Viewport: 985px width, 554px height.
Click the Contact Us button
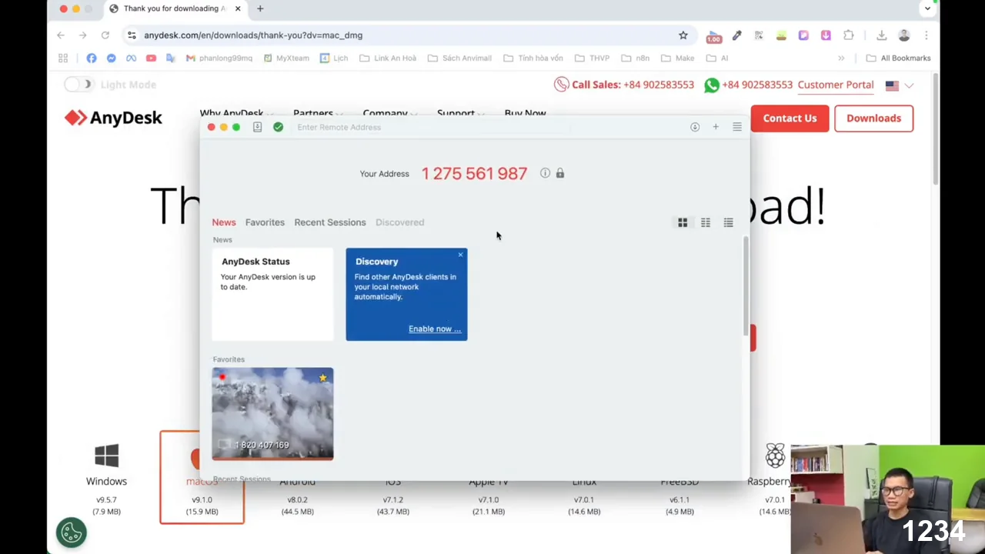pos(790,118)
